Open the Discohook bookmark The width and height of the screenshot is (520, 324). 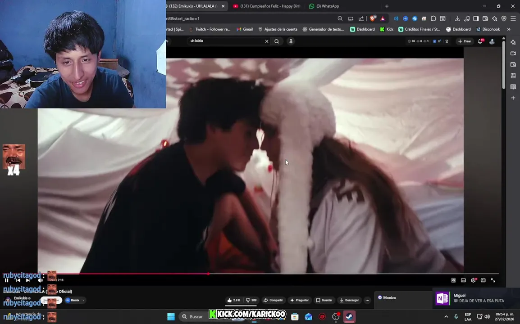488,29
